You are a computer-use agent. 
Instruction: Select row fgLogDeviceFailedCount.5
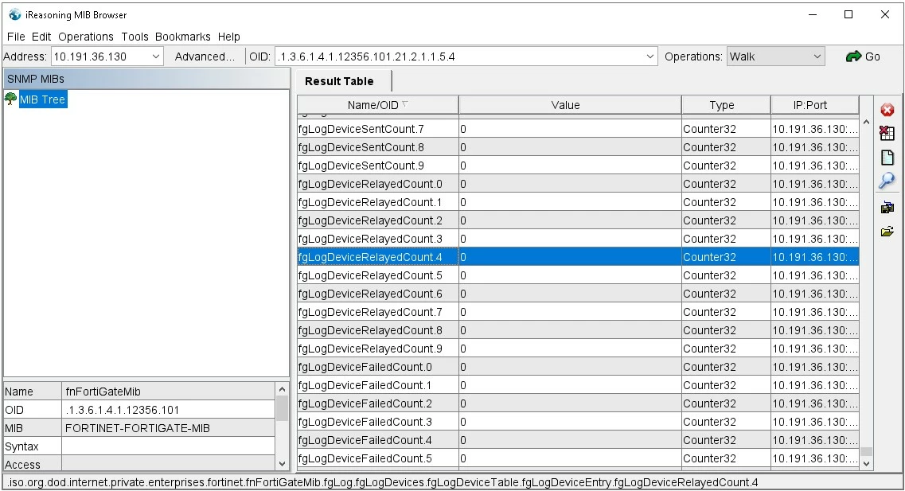578,458
